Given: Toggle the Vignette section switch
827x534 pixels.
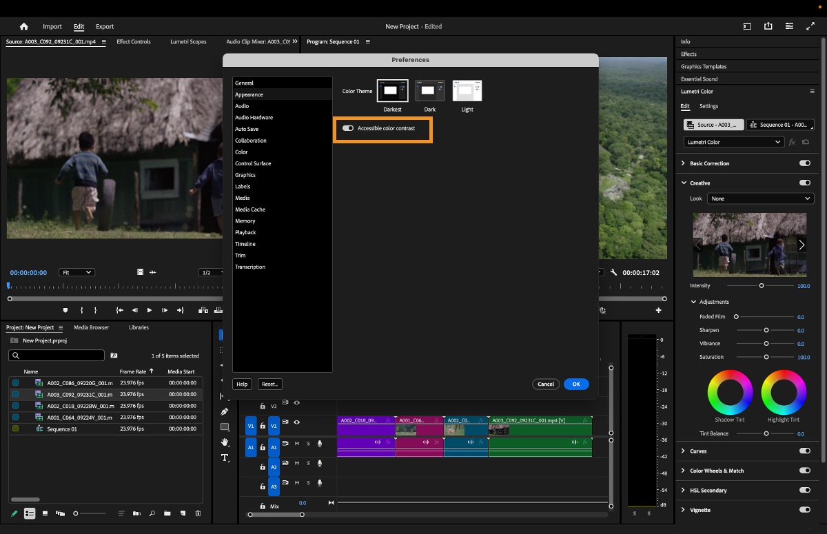Looking at the screenshot, I should 804,510.
